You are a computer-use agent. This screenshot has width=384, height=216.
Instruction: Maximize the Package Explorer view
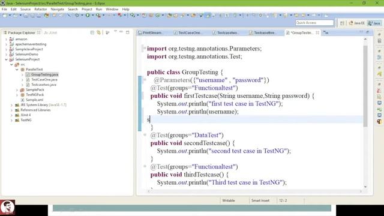[x=128, y=32]
